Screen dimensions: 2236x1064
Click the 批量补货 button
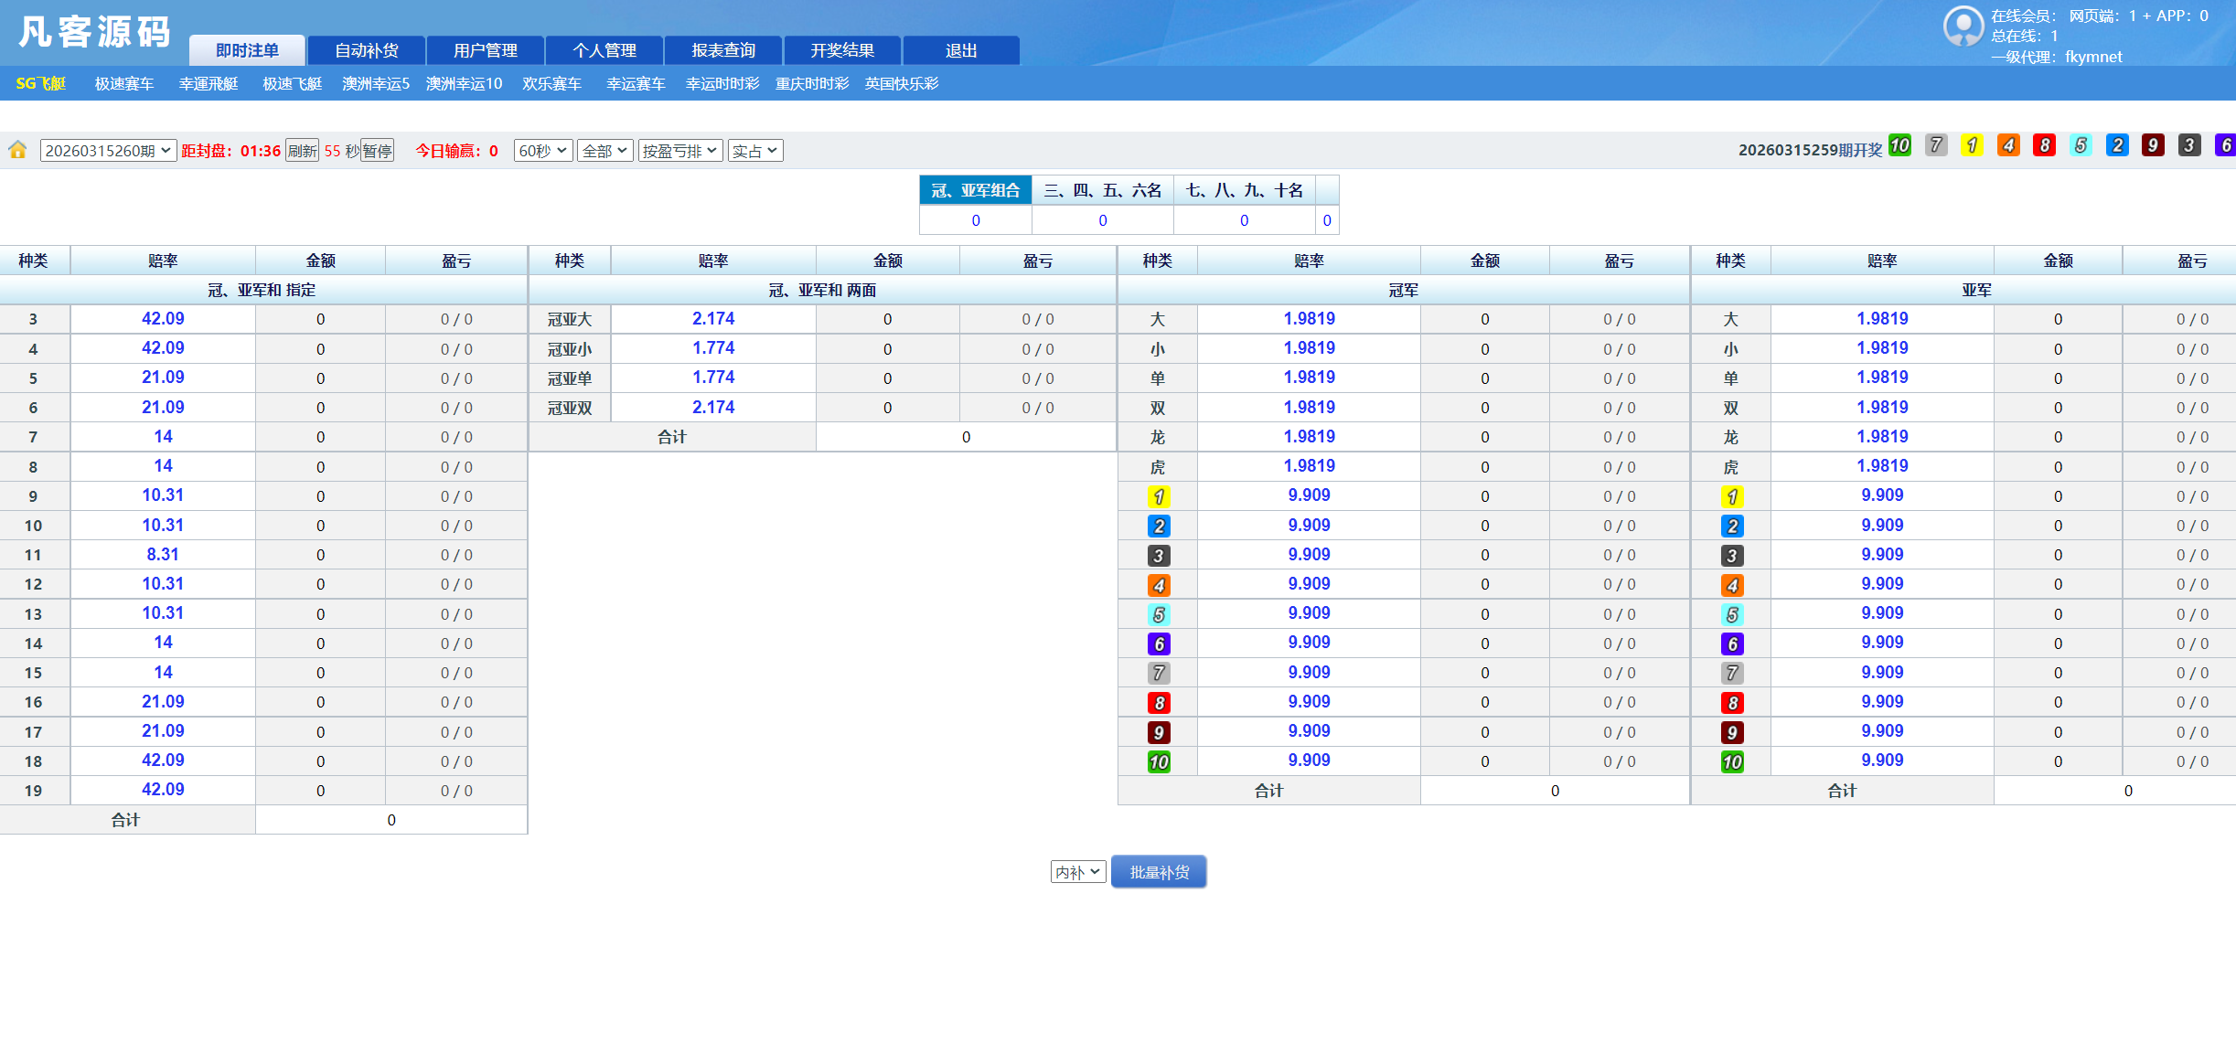point(1159,871)
